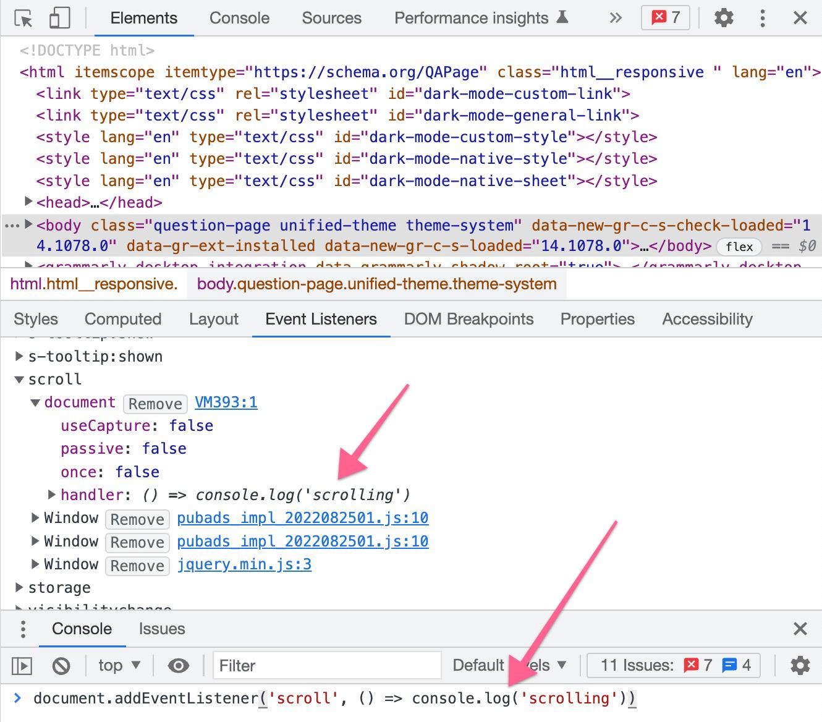
Task: Click the once: false property
Action: pos(109,472)
